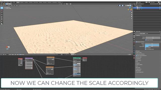The width and height of the screenshot is (161, 90).
Task: Switch perspective/orthographic with grid gizmo
Action: pos(132,18)
